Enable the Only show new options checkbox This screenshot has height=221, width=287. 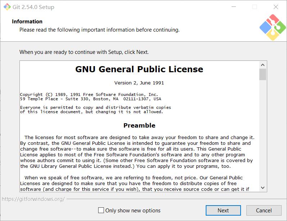101,210
